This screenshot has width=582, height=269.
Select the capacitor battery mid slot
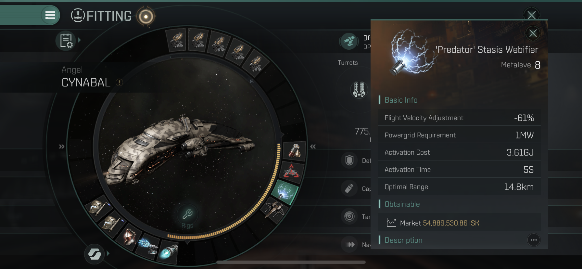pos(294,151)
